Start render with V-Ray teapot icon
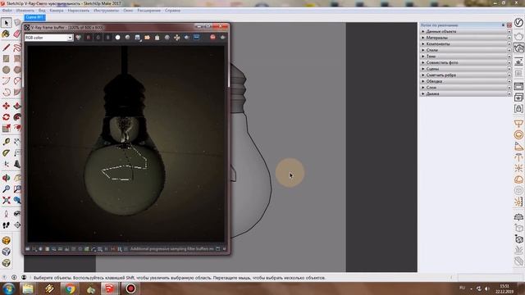Image resolution: width=525 pixels, height=295 pixels. pos(518,36)
